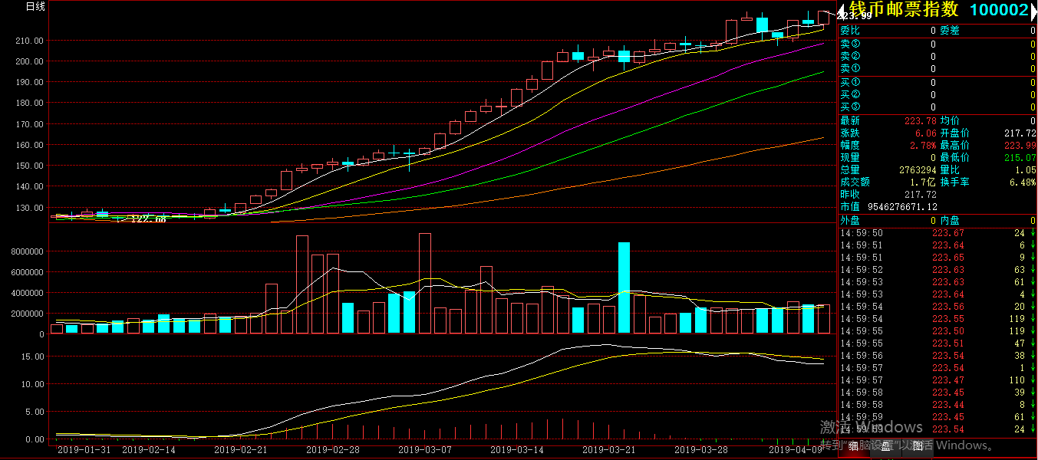1038x460 pixels.
Task: Click the right arrow next to code 100002
Action: pyautogui.click(x=1033, y=10)
